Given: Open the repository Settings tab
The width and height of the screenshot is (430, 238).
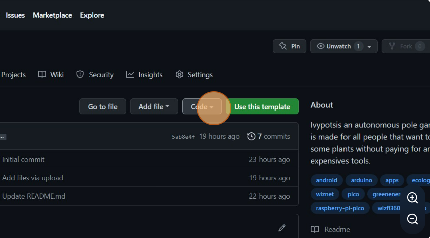Looking at the screenshot, I should coord(194,75).
